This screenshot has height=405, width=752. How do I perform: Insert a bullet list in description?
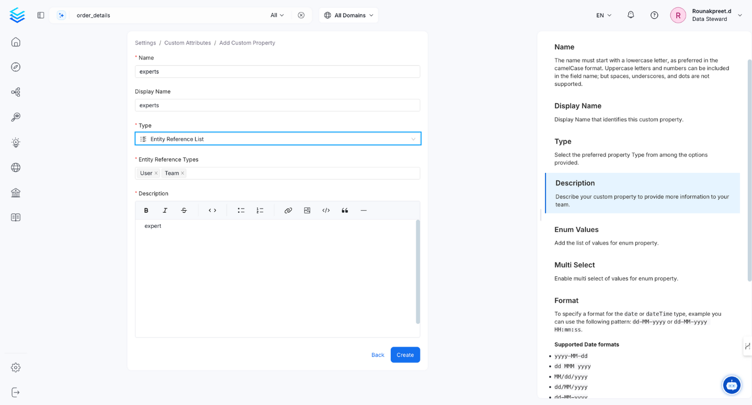241,211
